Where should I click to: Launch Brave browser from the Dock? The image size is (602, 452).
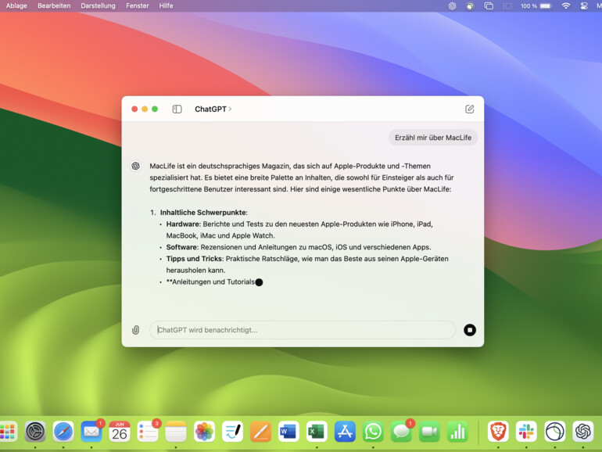[498, 431]
